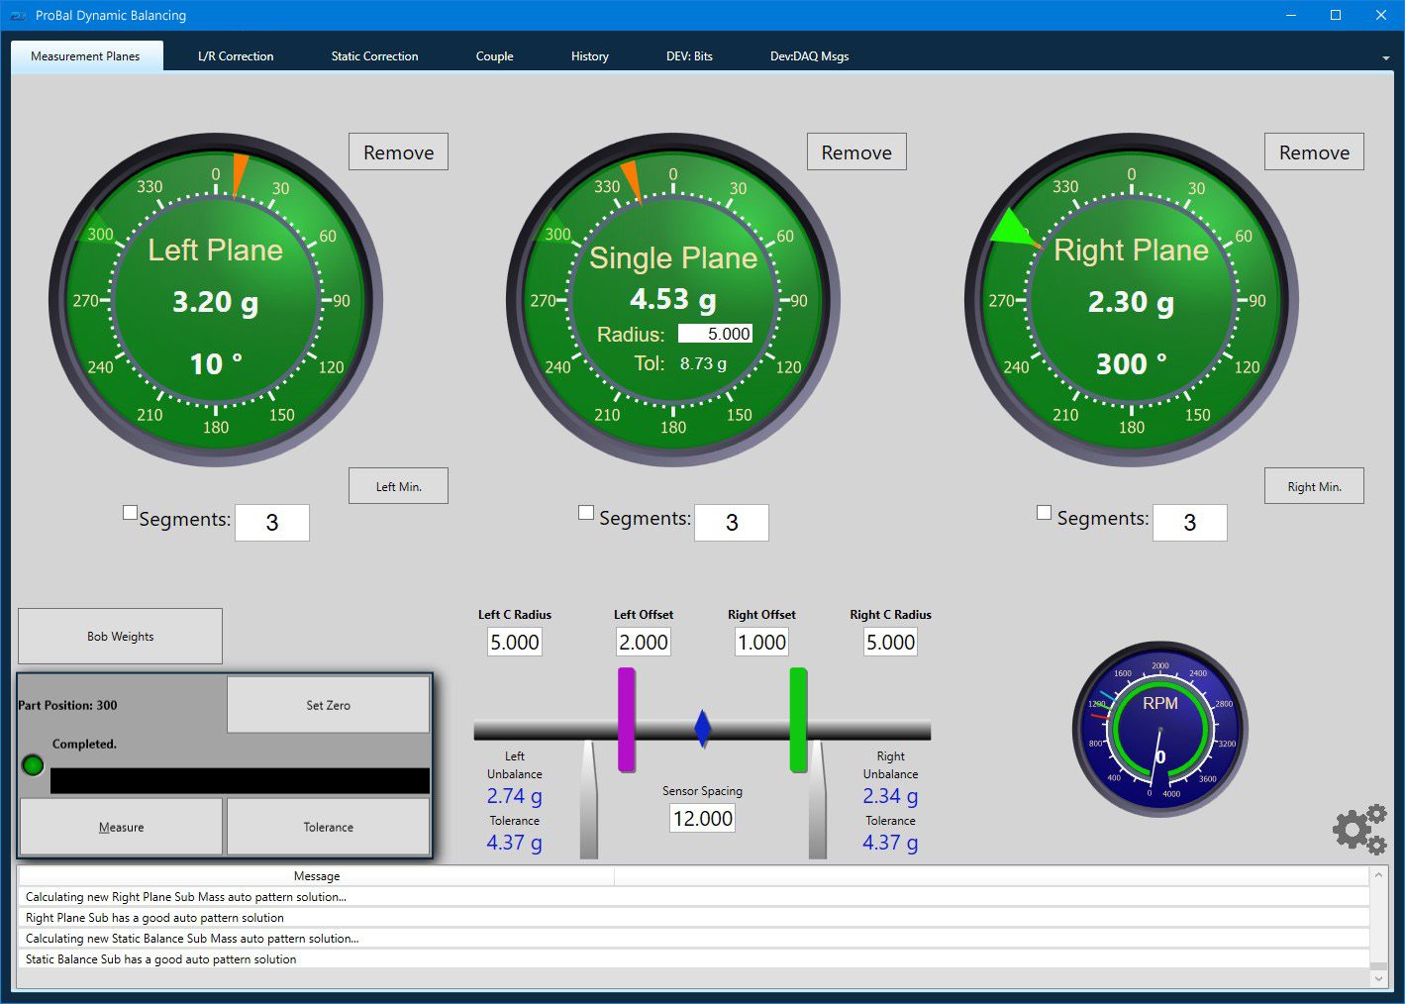Click the Tolerance button
Image resolution: width=1405 pixels, height=1004 pixels.
[328, 827]
